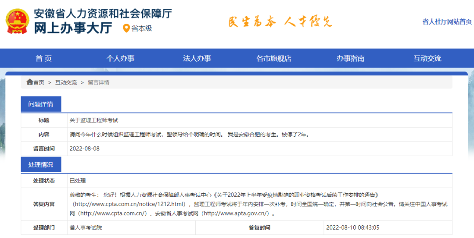Viewport: 474px width, 238px height.
Task: Select 办事指南 in the navigation bar
Action: (350, 58)
